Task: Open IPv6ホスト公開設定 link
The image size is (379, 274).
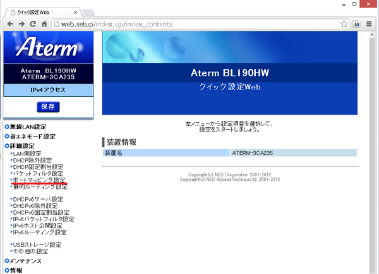Action: (37, 225)
